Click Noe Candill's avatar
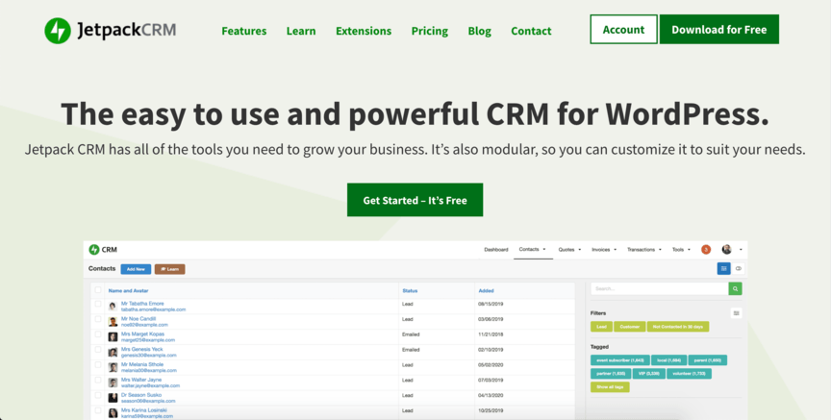This screenshot has height=420, width=831. coord(113,322)
